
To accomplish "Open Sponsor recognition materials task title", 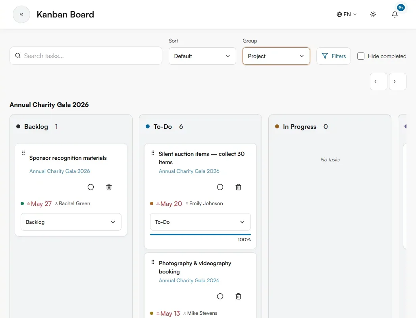I will (68, 158).
